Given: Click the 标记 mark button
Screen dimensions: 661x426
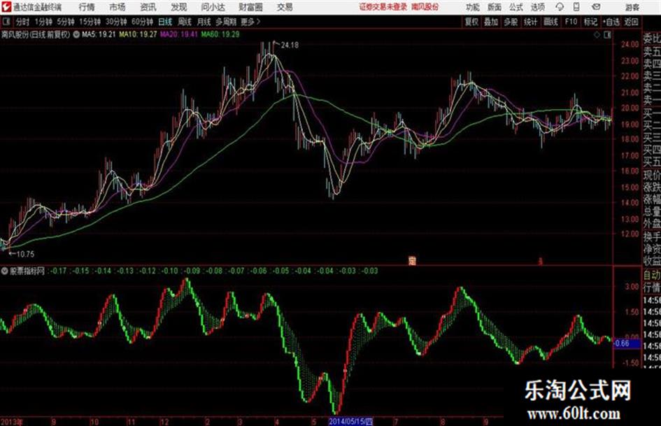Looking at the screenshot, I should coord(590,22).
